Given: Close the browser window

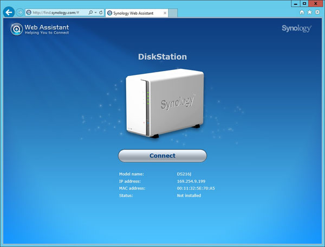Looking at the screenshot, I should tap(316, 4).
